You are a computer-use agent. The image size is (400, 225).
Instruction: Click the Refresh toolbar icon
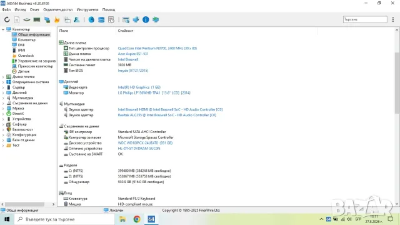[7, 19]
